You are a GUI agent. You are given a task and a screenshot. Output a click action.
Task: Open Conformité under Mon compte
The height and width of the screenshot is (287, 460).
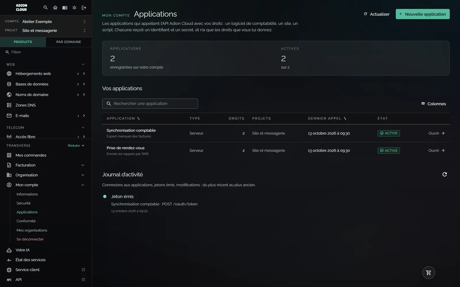[26, 221]
